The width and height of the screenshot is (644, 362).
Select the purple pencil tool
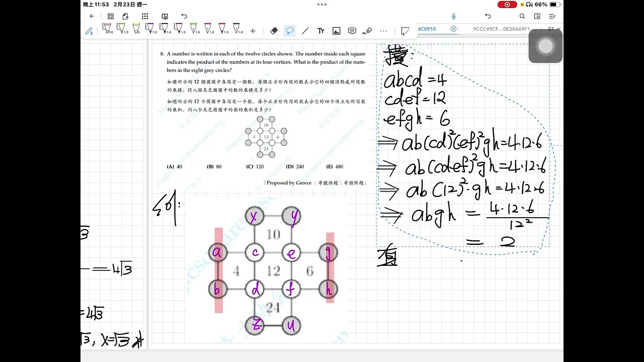[209, 29]
